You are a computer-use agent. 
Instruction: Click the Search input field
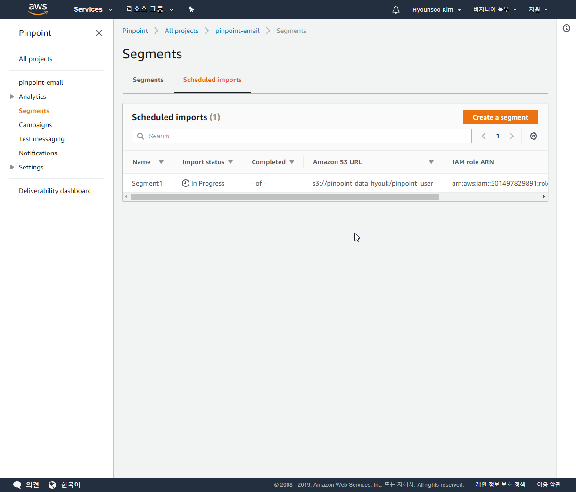pyautogui.click(x=302, y=136)
